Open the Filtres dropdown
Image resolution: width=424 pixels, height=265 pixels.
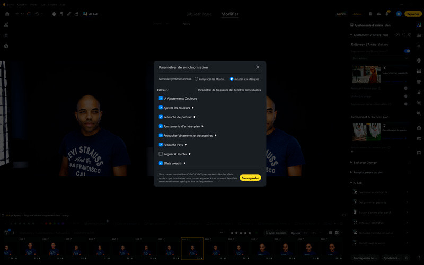tap(163, 90)
